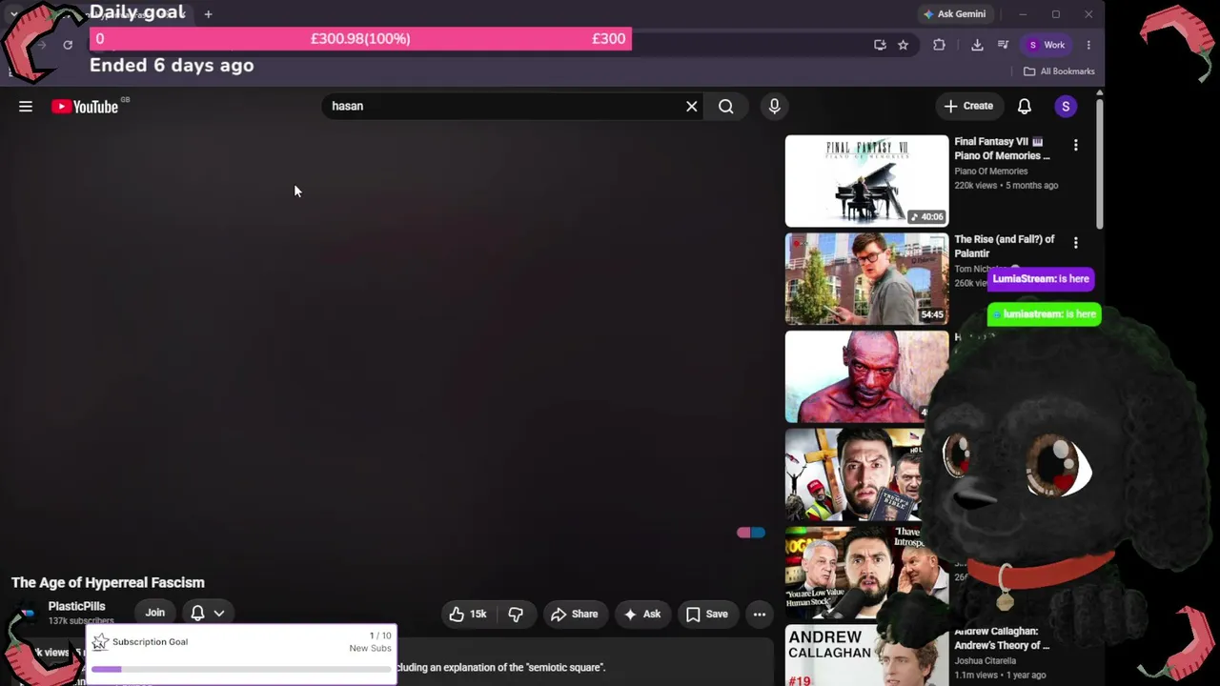Screen dimensions: 1220x686
Task: Open All Bookmarks folder
Action: point(1059,71)
